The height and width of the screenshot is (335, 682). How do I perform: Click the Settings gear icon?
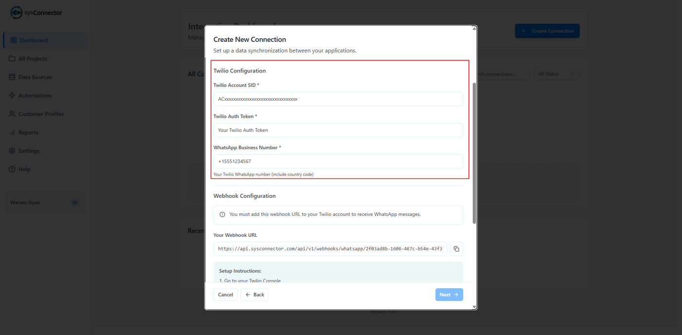point(13,151)
